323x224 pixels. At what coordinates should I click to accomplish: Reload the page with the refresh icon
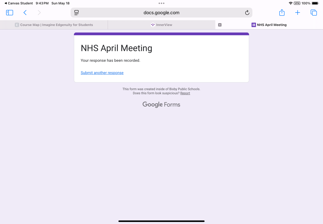click(x=247, y=13)
